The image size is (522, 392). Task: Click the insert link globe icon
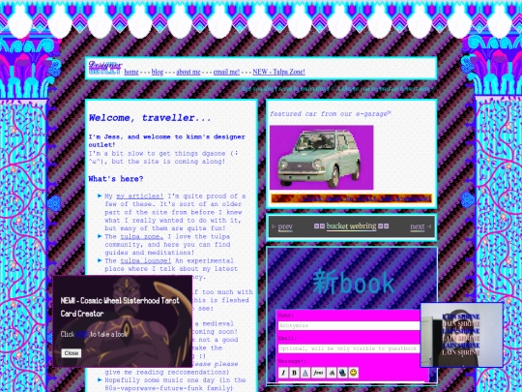[342, 373]
